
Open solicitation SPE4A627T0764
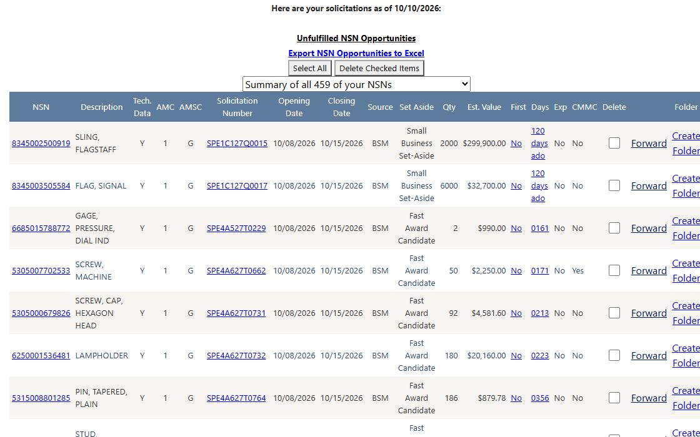[236, 398]
